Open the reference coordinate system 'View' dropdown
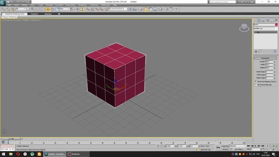The image size is (279, 157). coord(65,9)
